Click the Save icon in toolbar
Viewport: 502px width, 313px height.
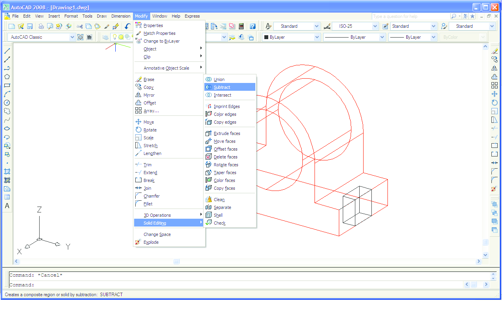tap(30, 26)
